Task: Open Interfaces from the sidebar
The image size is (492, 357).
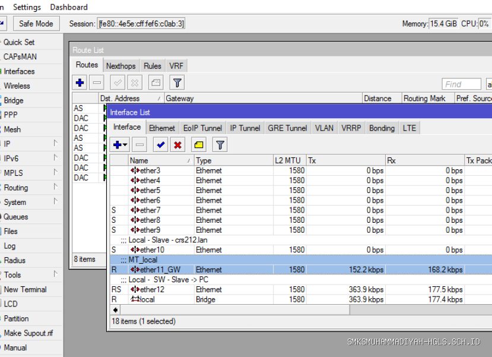Action: [x=31, y=71]
